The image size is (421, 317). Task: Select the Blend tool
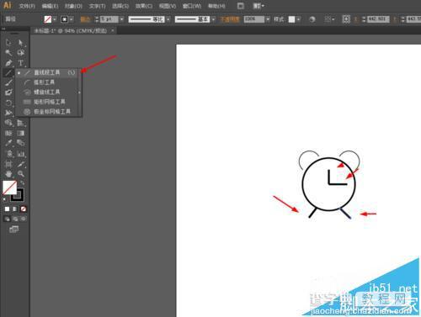pyautogui.click(x=20, y=143)
